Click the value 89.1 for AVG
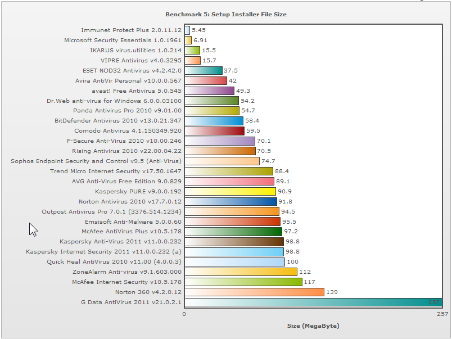Screen dimensions: 452x339 pos(283,181)
